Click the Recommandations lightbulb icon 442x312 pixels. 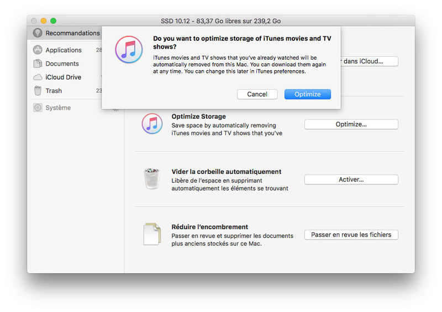click(x=38, y=33)
